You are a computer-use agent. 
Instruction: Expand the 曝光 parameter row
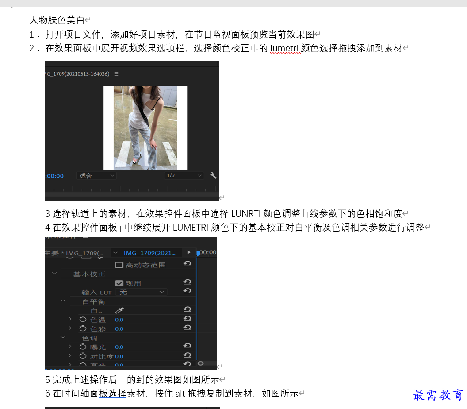click(x=70, y=347)
